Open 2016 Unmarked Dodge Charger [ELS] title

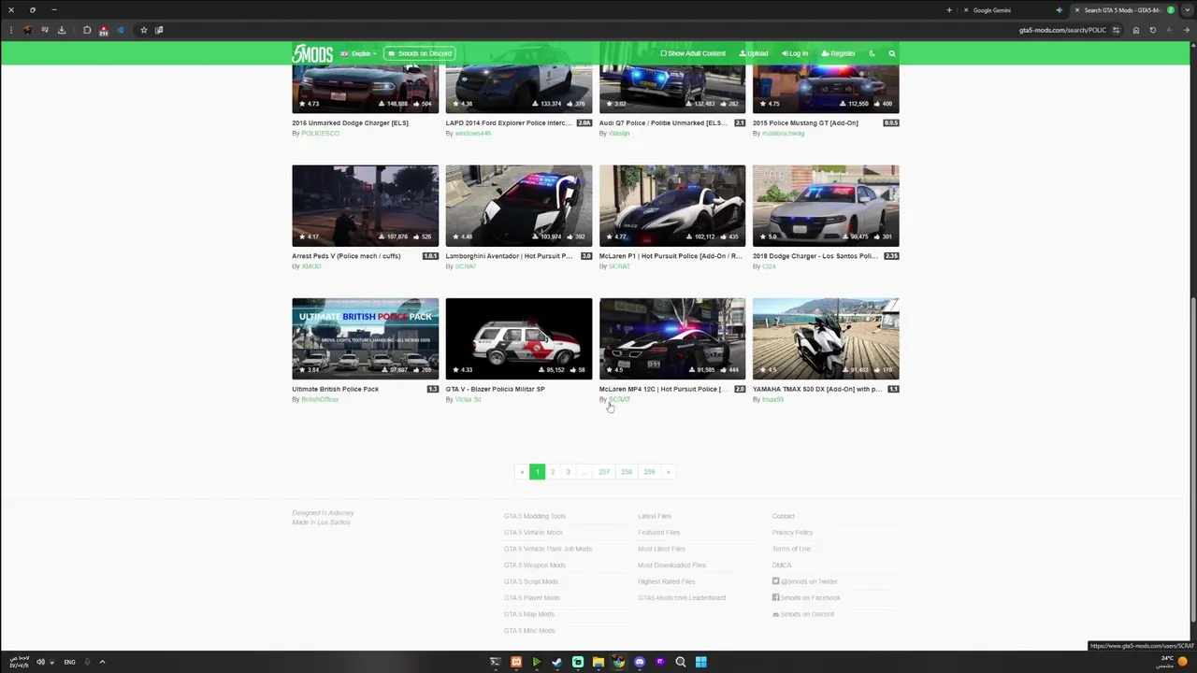coord(350,122)
